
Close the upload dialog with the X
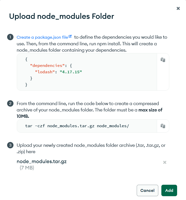178,8
